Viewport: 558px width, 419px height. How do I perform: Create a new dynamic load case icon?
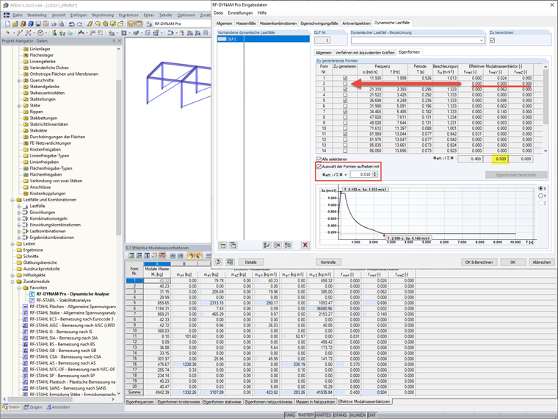click(x=222, y=245)
